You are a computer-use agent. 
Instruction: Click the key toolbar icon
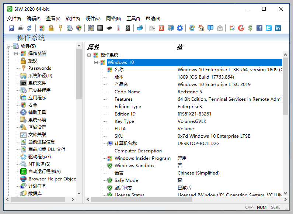pyautogui.click(x=60, y=28)
